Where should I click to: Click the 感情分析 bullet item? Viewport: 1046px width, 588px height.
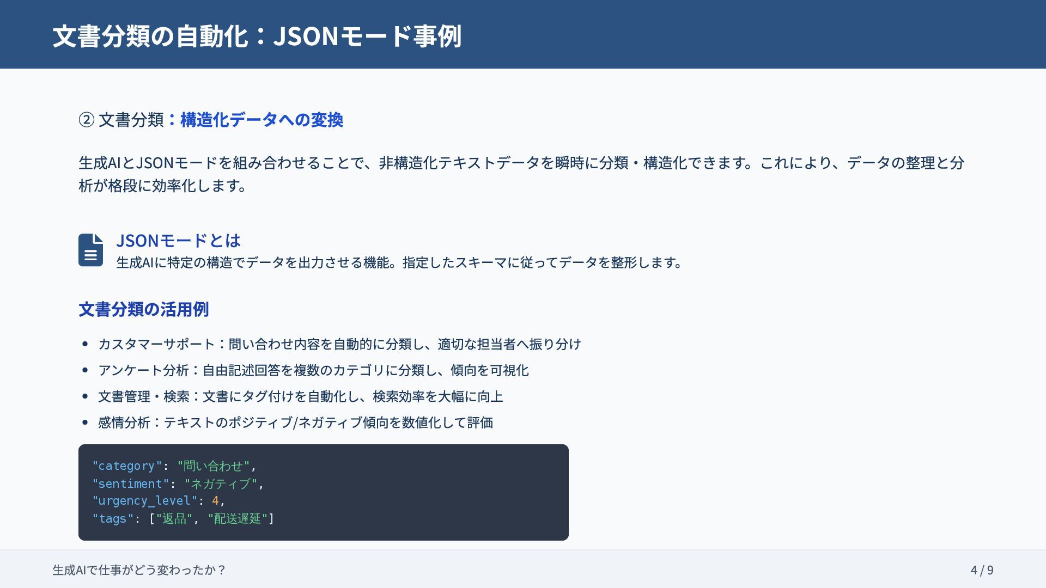[295, 422]
